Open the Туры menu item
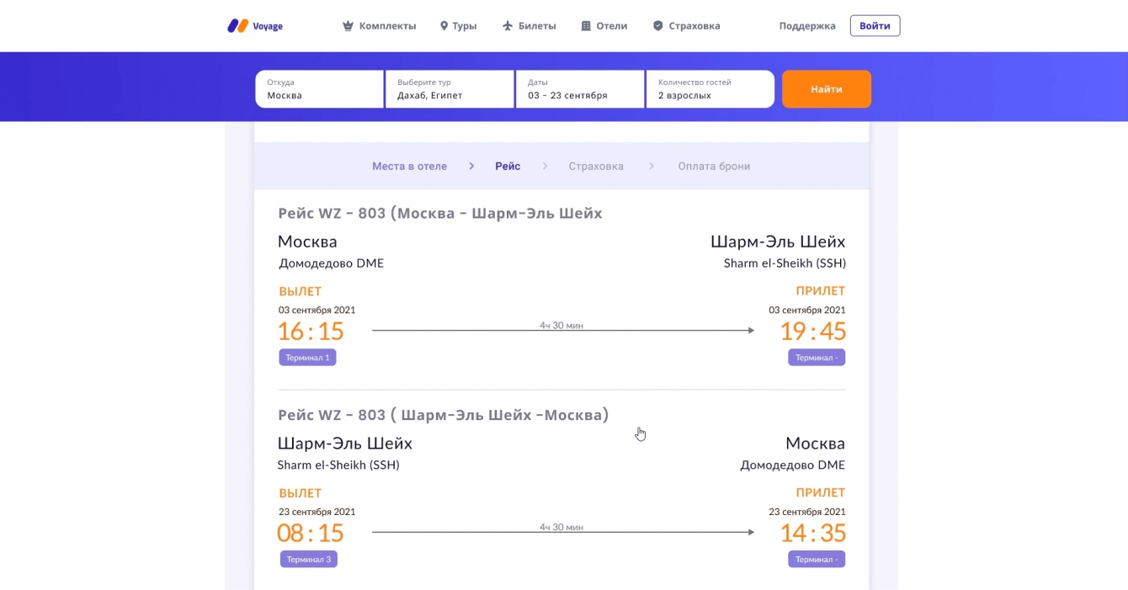This screenshot has height=590, width=1128. pos(464,26)
